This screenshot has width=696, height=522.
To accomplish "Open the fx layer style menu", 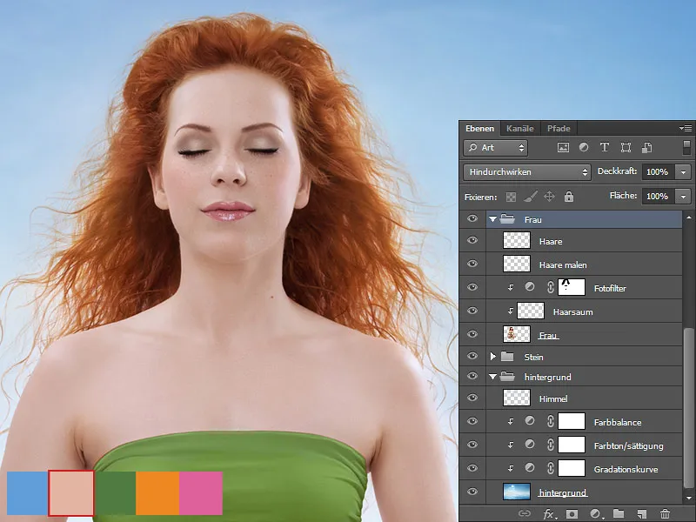I will pyautogui.click(x=549, y=514).
